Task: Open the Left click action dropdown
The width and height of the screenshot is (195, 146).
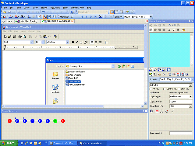Action: pos(190,85)
